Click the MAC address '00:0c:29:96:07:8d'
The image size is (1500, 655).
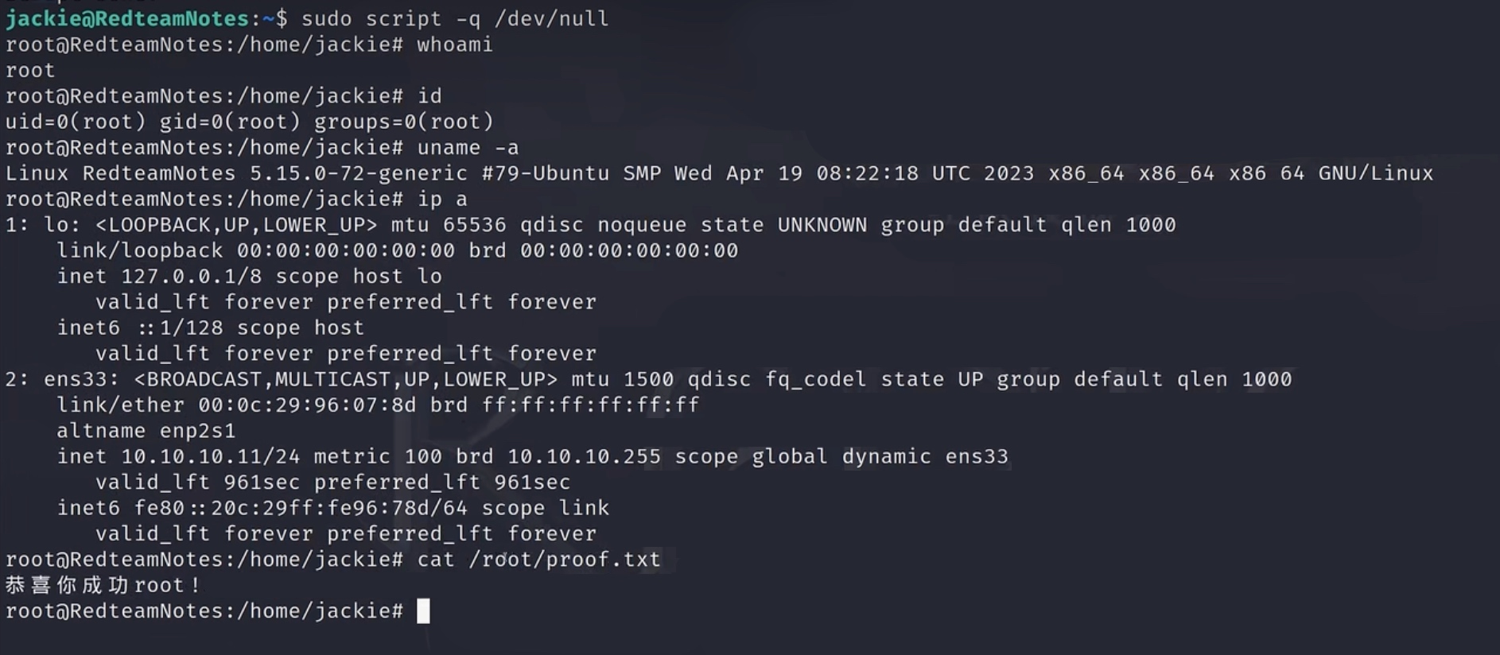click(x=307, y=405)
